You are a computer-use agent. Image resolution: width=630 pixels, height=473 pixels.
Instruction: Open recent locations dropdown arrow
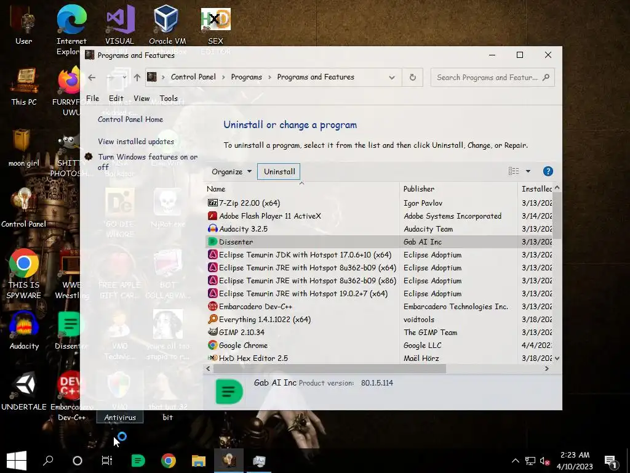[124, 77]
